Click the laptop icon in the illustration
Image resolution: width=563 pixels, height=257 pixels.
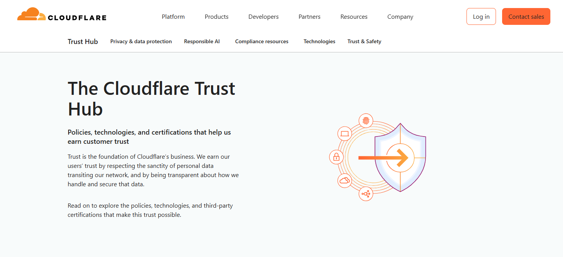tap(345, 134)
